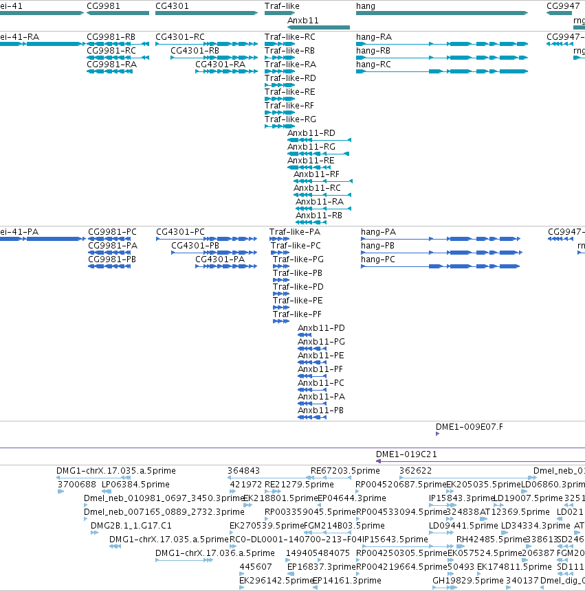Select the hang-RB transcript label
Viewport: 585px width, 591px height.
coord(373,51)
